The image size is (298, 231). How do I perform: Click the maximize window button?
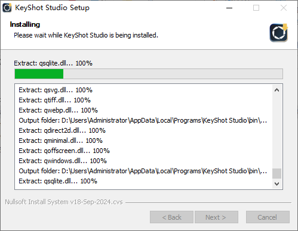(x=256, y=8)
